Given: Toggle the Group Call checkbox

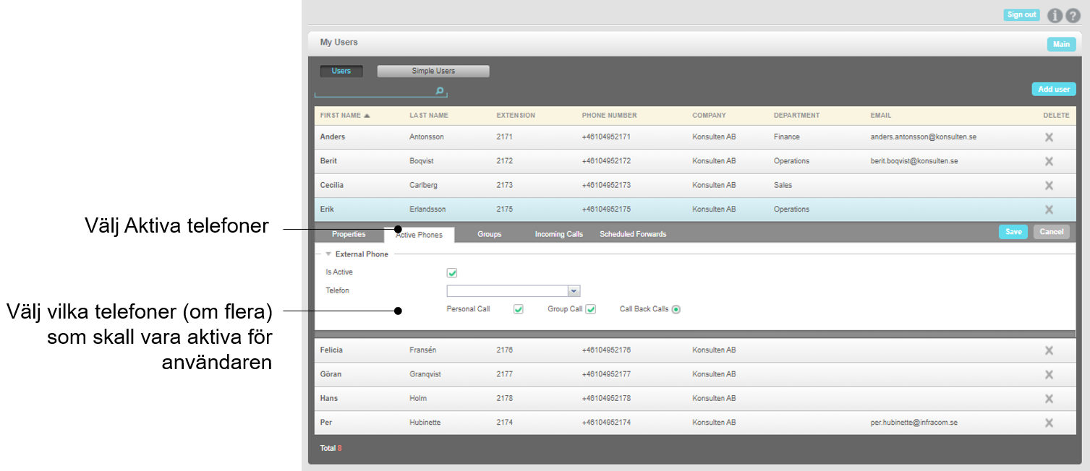Looking at the screenshot, I should [x=590, y=309].
